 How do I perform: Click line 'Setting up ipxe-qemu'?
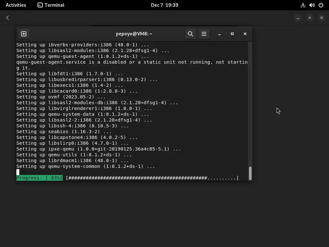99,149
